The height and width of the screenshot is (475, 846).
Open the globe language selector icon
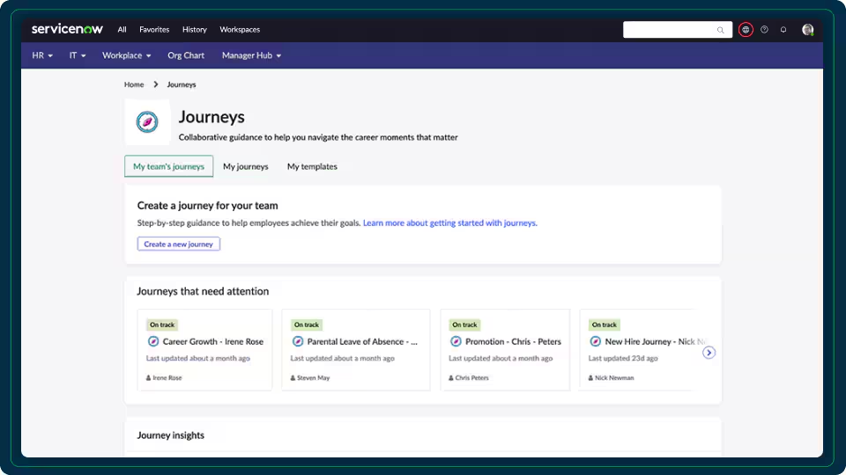(x=746, y=30)
